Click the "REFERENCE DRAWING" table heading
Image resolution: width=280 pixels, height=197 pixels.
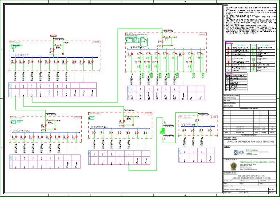coord(249,109)
